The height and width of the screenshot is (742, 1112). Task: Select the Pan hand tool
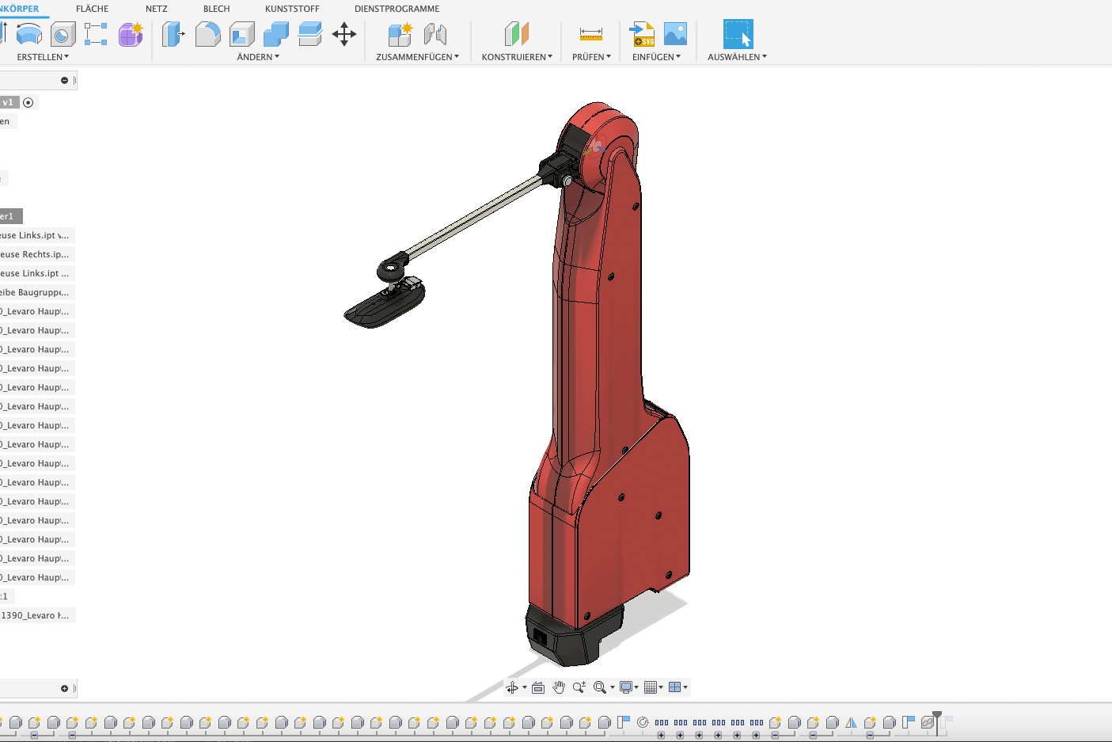click(559, 687)
